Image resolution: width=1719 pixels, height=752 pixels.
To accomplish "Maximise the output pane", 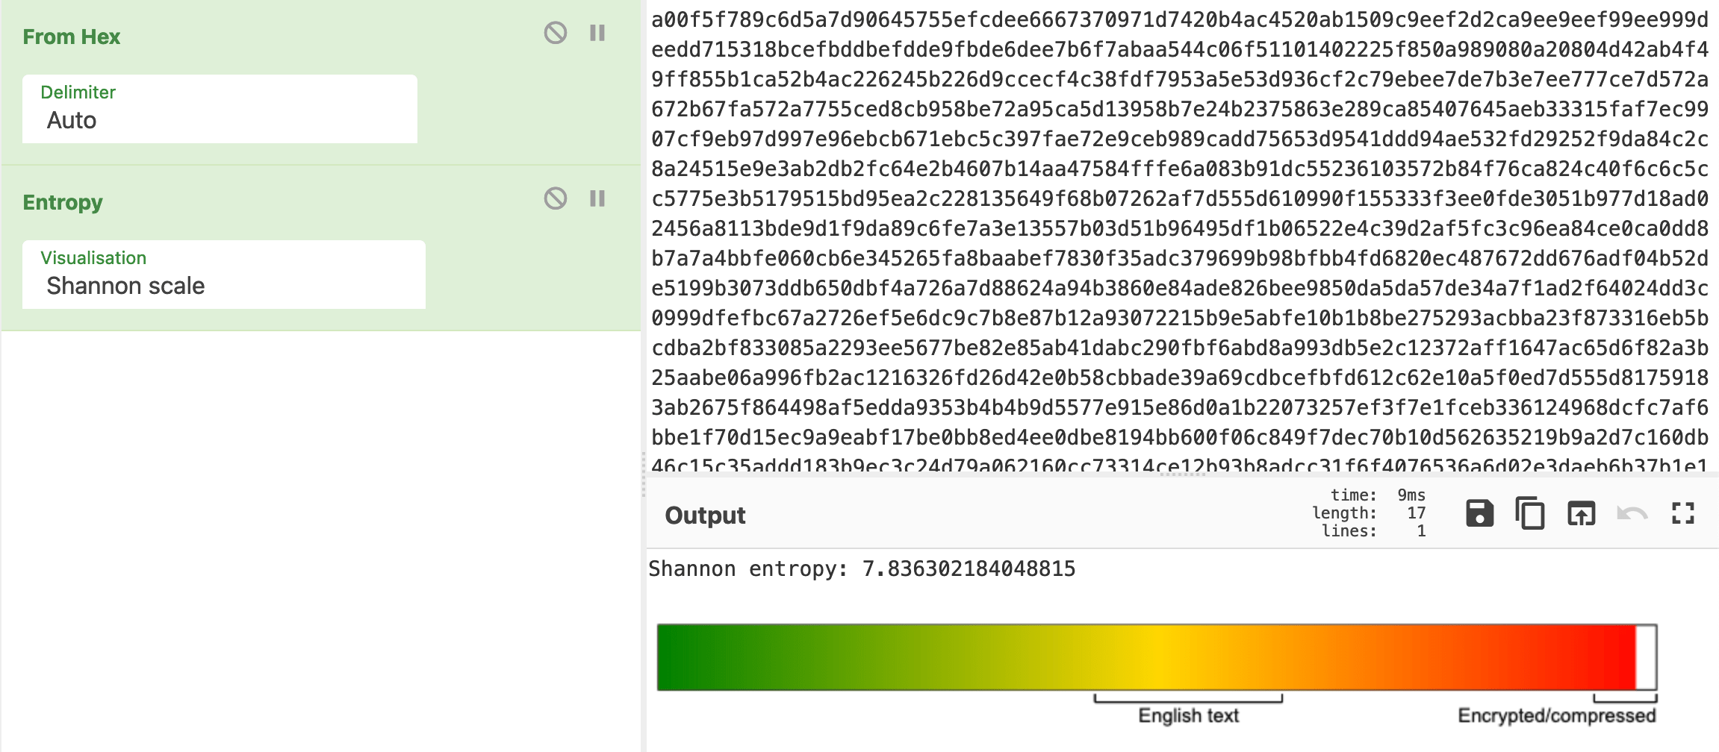I will click(x=1682, y=513).
